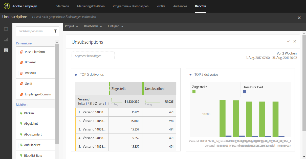306x159 pixels.
Task: Click the filter funnel in component search
Action: [x=55, y=31]
